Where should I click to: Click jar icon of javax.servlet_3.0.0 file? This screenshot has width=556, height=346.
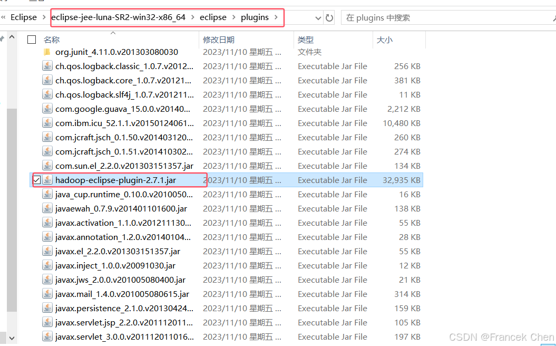47,337
